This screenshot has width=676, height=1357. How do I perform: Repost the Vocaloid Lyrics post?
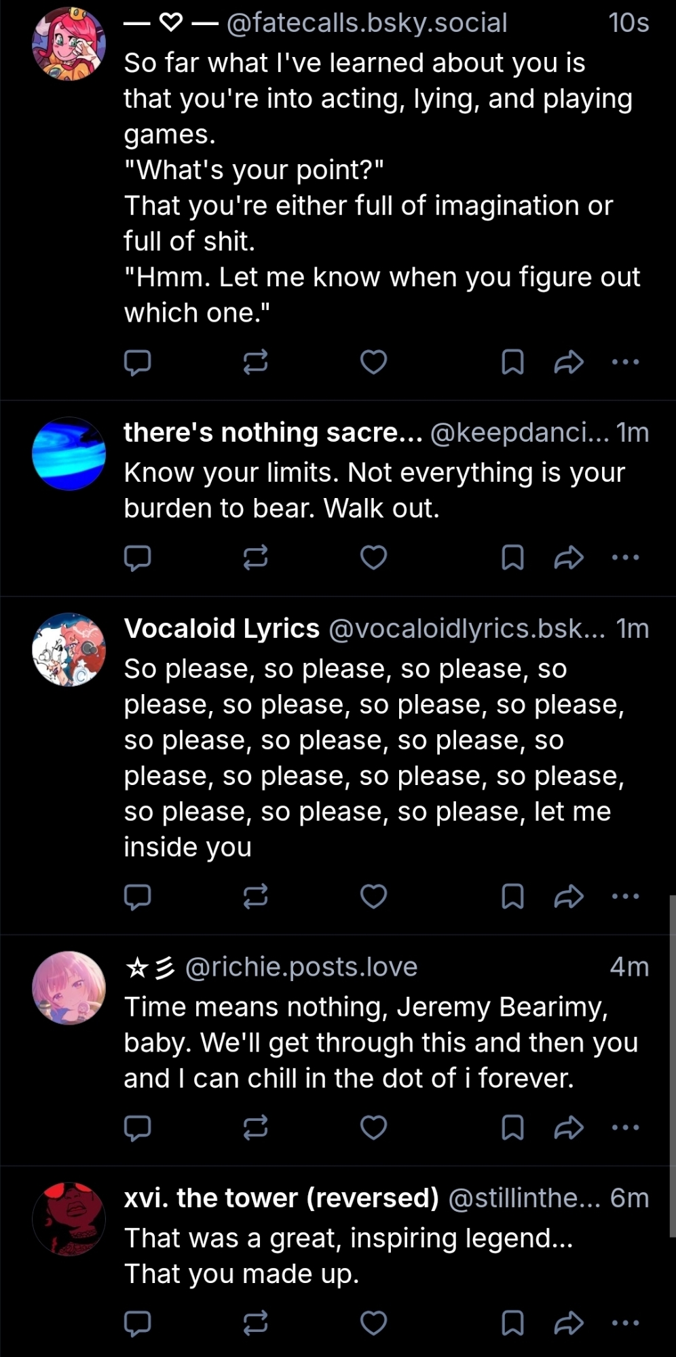pos(255,896)
